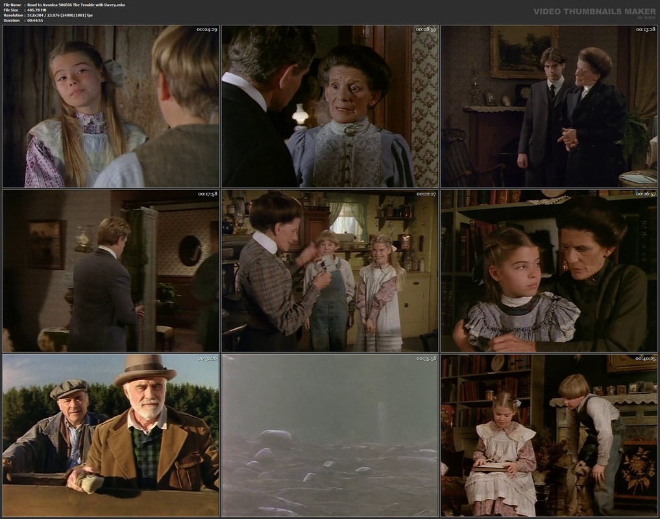Click the timestamp 00:31:26

pyautogui.click(x=207, y=359)
